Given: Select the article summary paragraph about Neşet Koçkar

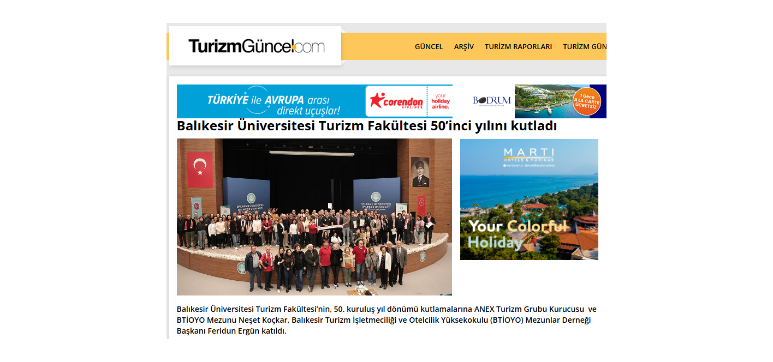Looking at the screenshot, I should coord(386,320).
